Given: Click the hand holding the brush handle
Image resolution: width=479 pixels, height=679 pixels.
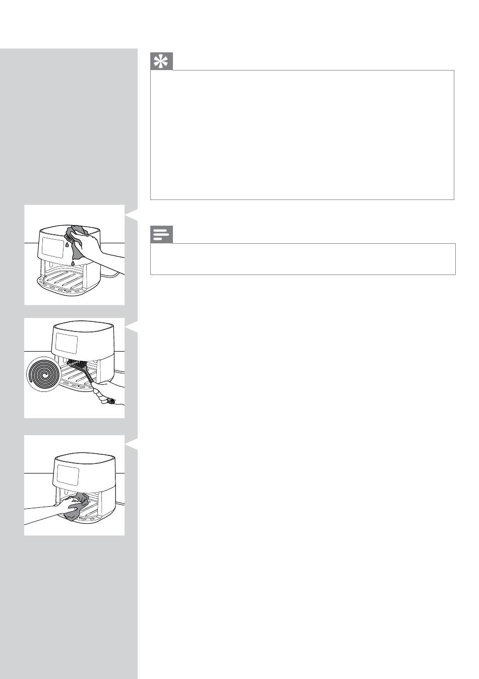Looking at the screenshot, I should pyautogui.click(x=108, y=392).
